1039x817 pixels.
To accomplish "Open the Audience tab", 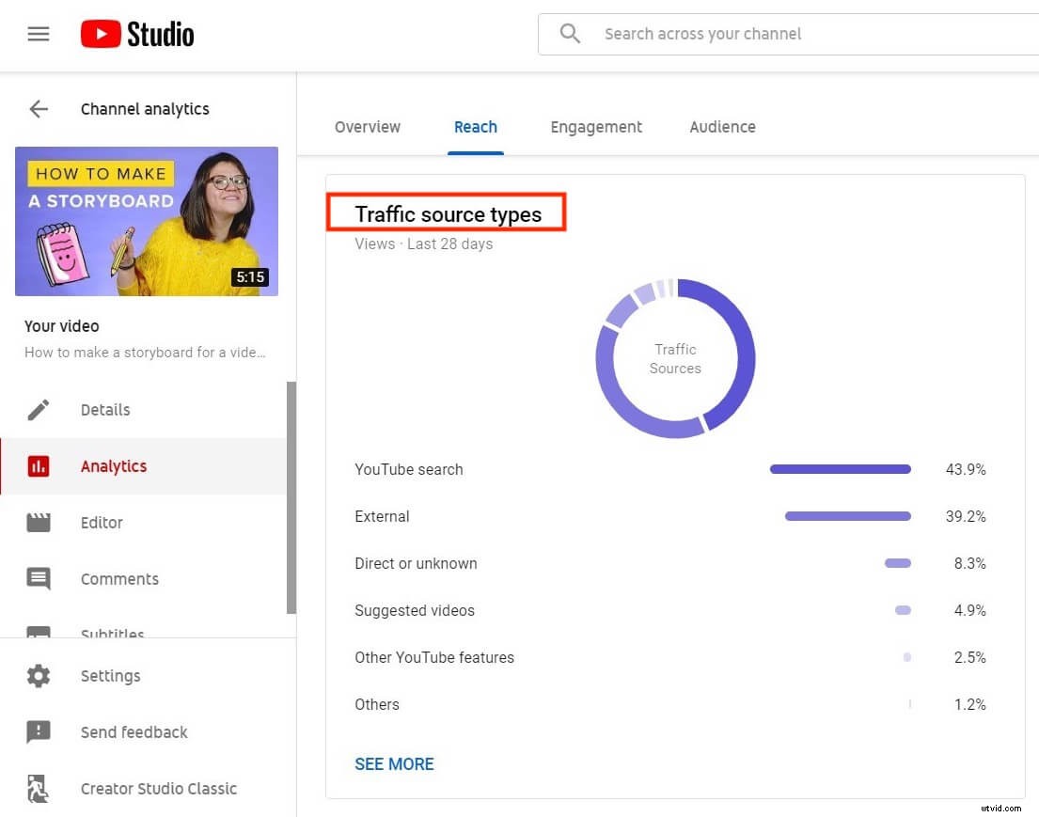I will (722, 127).
